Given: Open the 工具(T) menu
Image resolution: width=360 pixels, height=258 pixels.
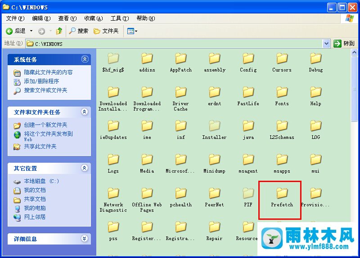Looking at the screenshot, I should [x=120, y=18].
